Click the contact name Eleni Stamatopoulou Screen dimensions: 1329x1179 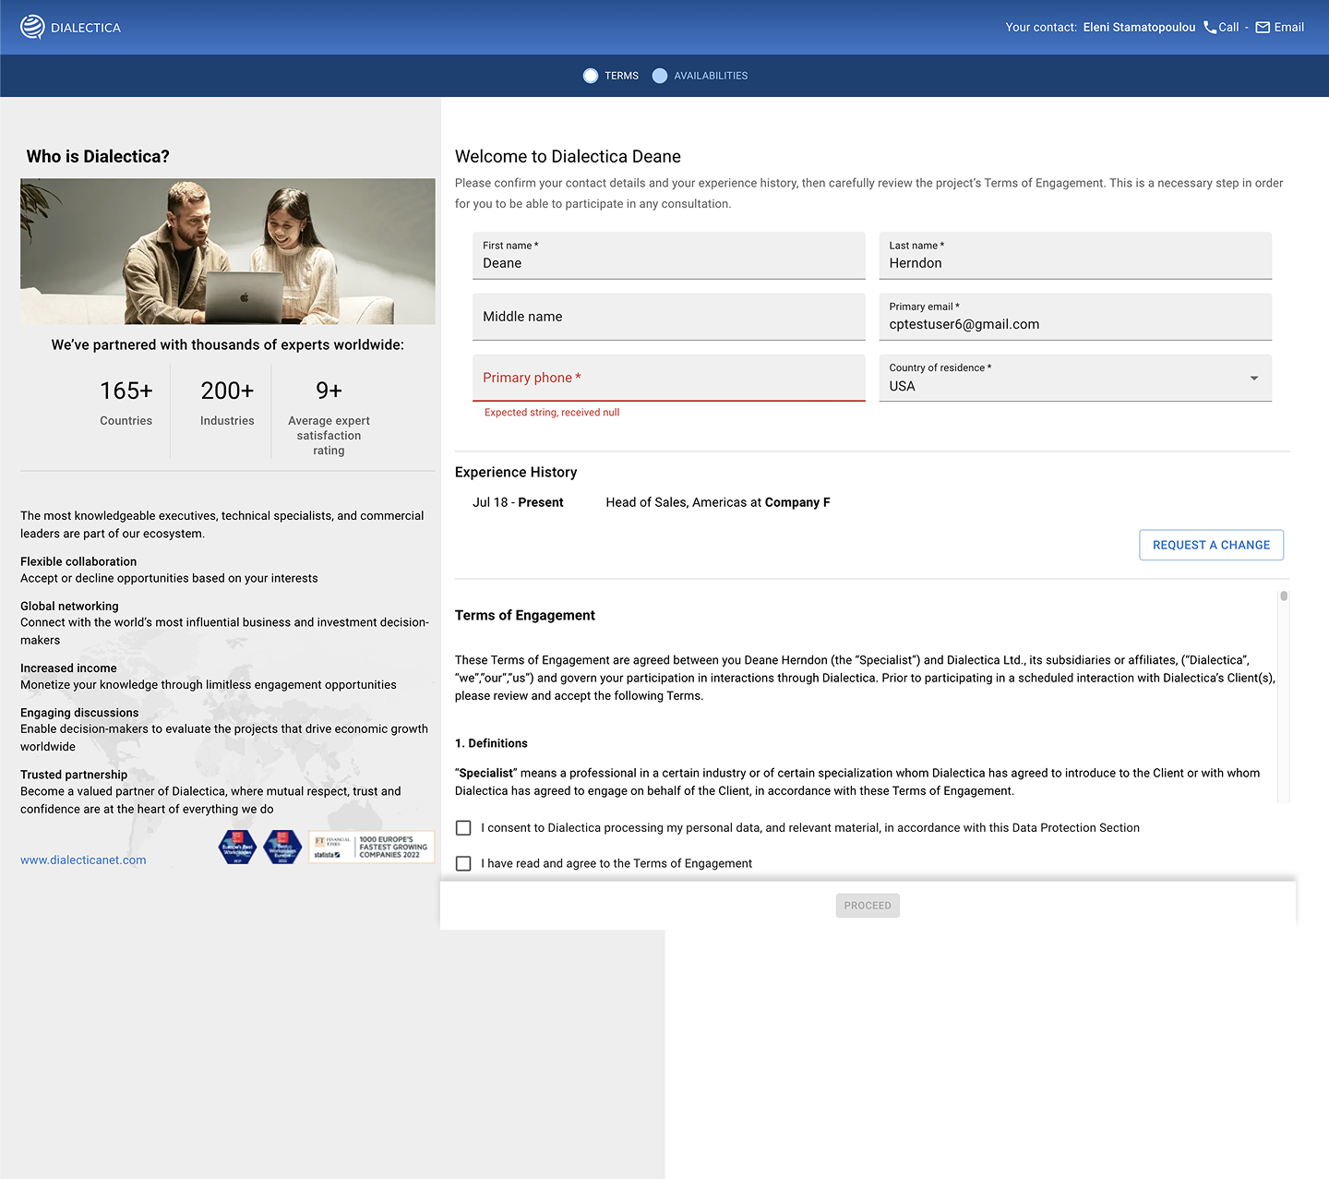(1139, 27)
